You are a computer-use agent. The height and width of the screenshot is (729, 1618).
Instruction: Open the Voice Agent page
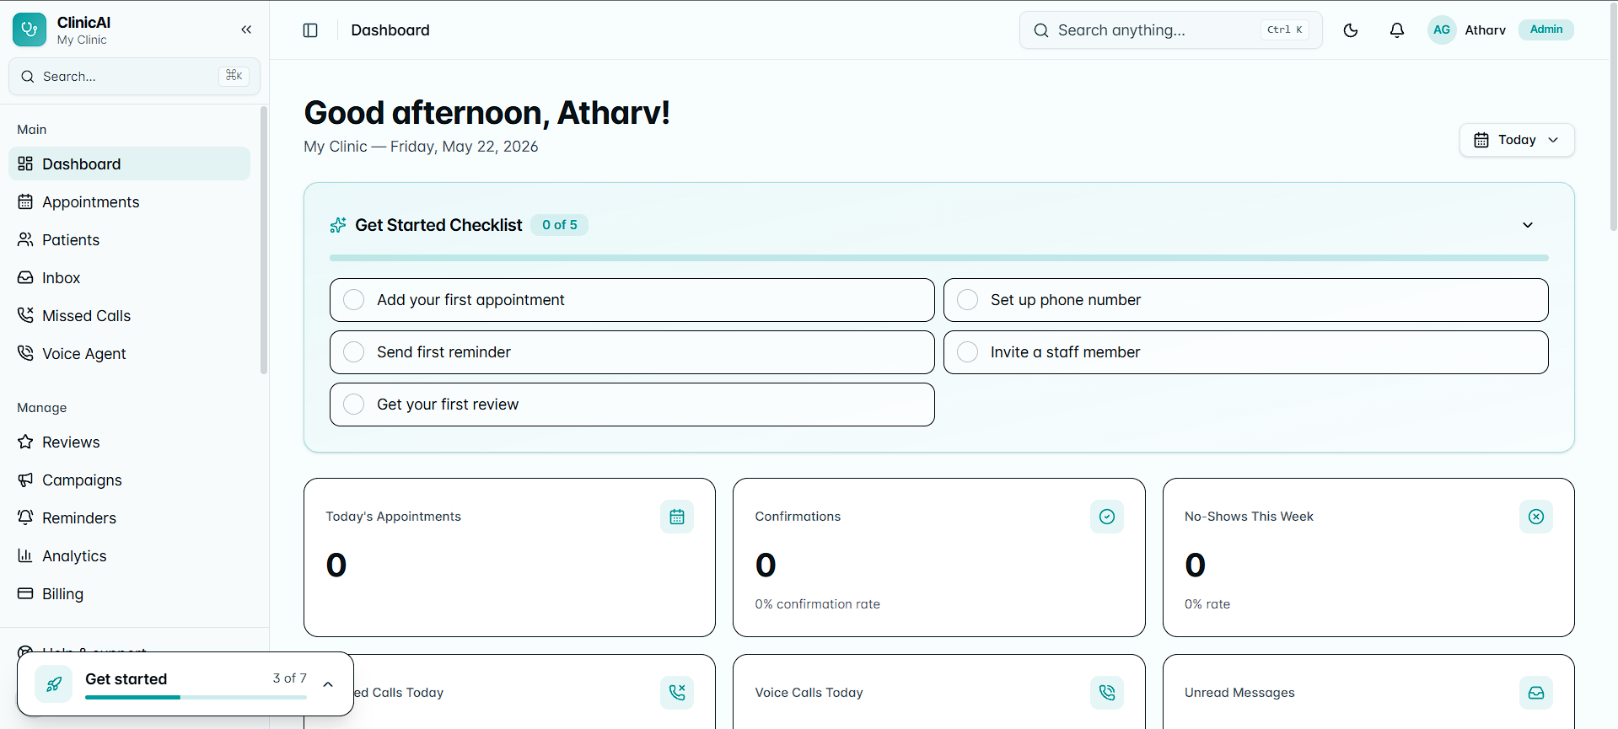tap(129, 353)
